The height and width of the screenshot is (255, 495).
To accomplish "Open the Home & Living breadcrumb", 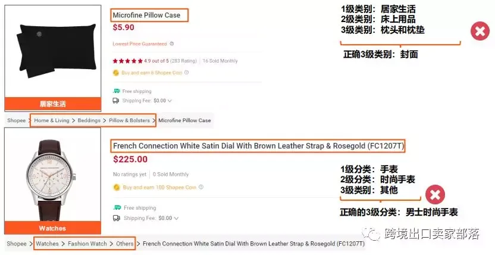I will click(x=51, y=120).
